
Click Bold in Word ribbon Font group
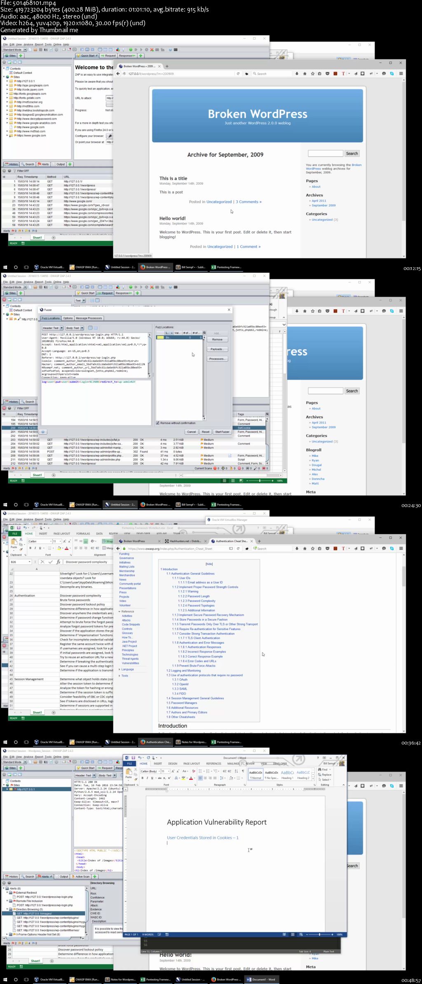coord(142,778)
